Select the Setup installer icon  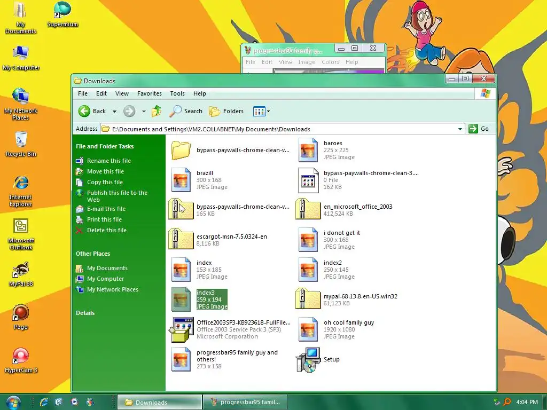308,359
